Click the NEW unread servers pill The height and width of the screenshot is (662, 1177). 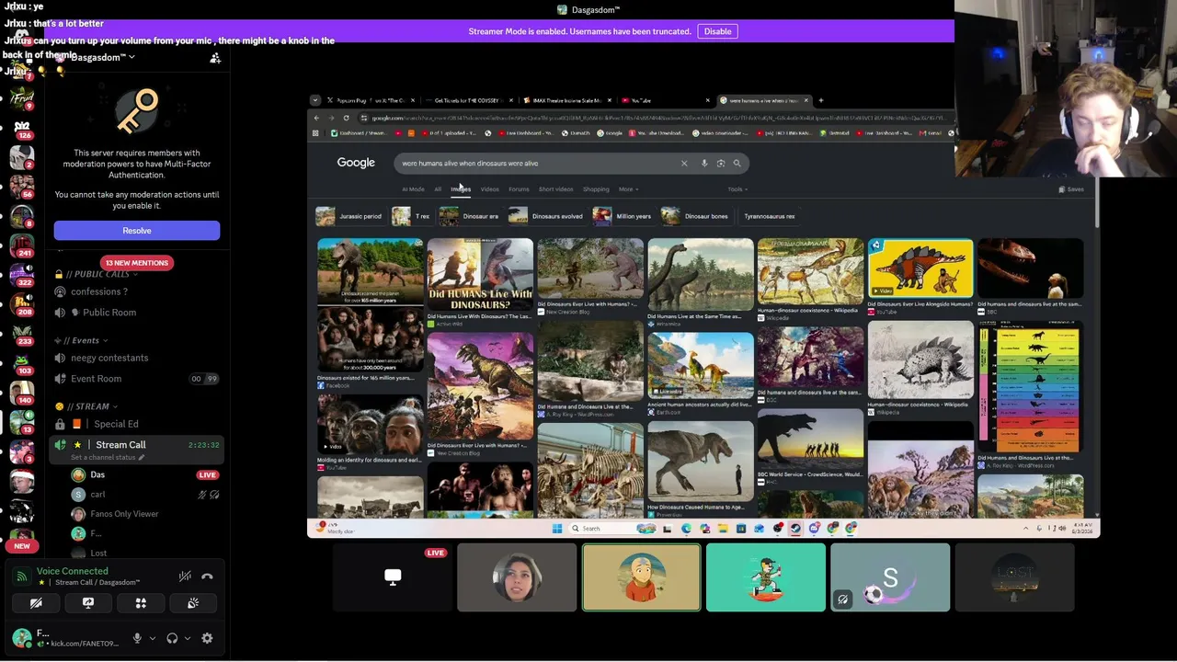pos(22,546)
